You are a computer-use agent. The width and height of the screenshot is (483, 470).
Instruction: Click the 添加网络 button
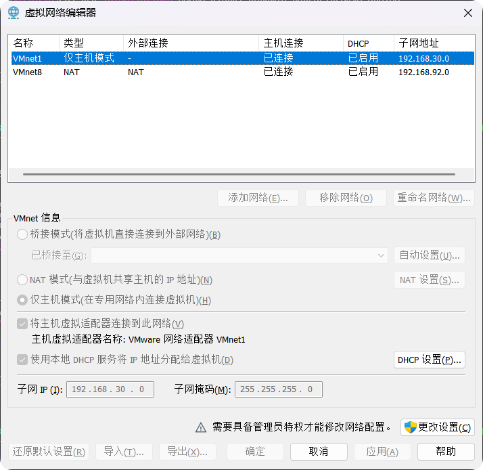coord(258,198)
